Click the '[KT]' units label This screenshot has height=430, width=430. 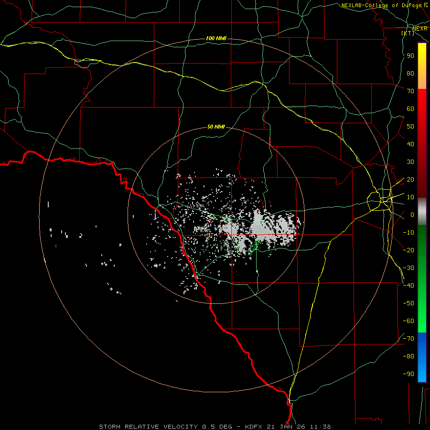408,33
